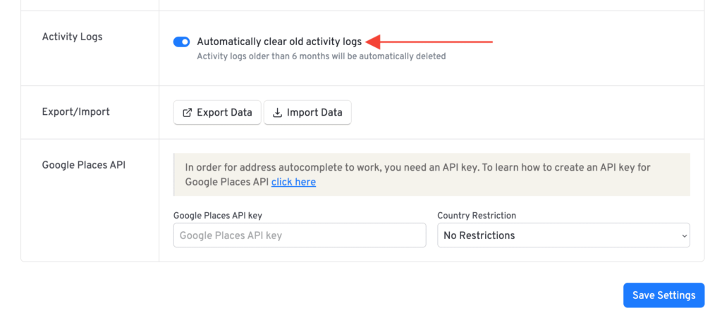Viewport: 722px width, 325px height.
Task: Open the Export Data option
Action: pos(217,112)
